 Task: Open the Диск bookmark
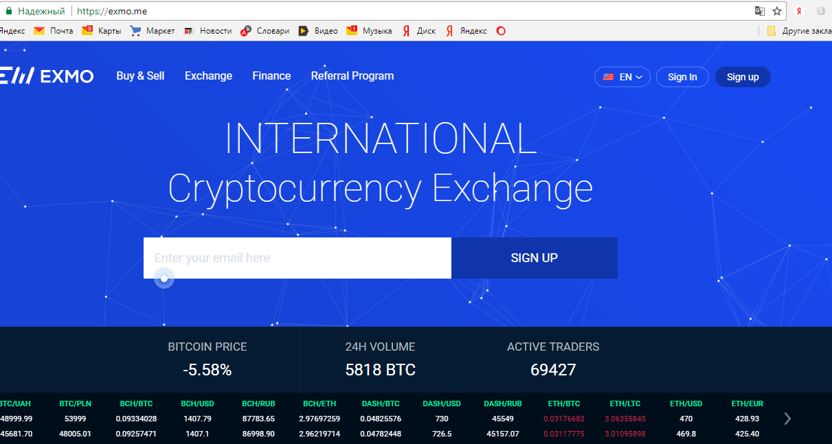[x=419, y=31]
